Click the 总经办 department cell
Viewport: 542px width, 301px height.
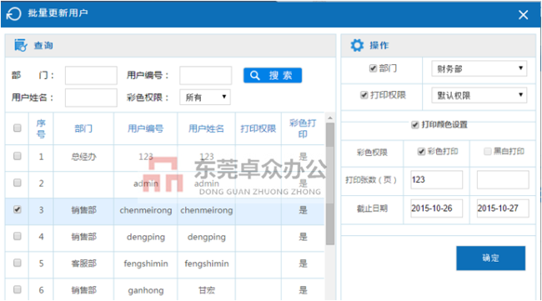pos(83,157)
